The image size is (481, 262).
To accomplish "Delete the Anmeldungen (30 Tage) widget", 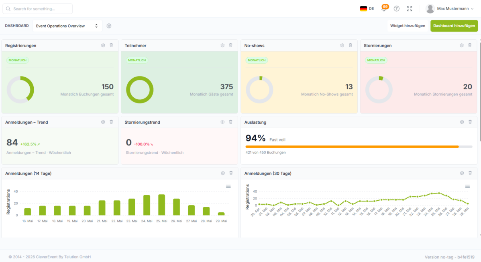I will tap(470, 173).
